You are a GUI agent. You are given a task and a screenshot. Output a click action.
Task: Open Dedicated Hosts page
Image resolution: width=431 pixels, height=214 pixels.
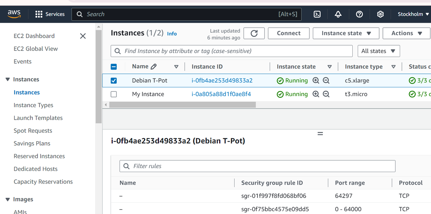36,169
